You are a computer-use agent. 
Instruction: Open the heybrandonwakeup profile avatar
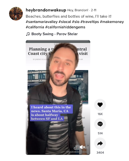click(16, 14)
